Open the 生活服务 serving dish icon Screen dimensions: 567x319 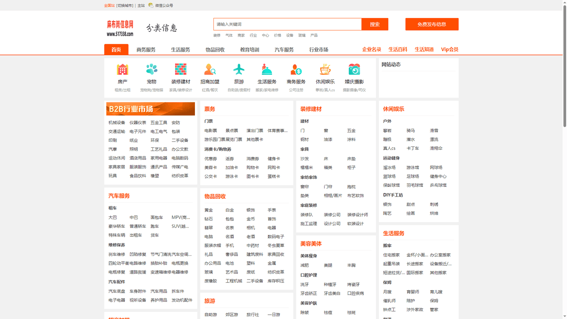point(267,69)
